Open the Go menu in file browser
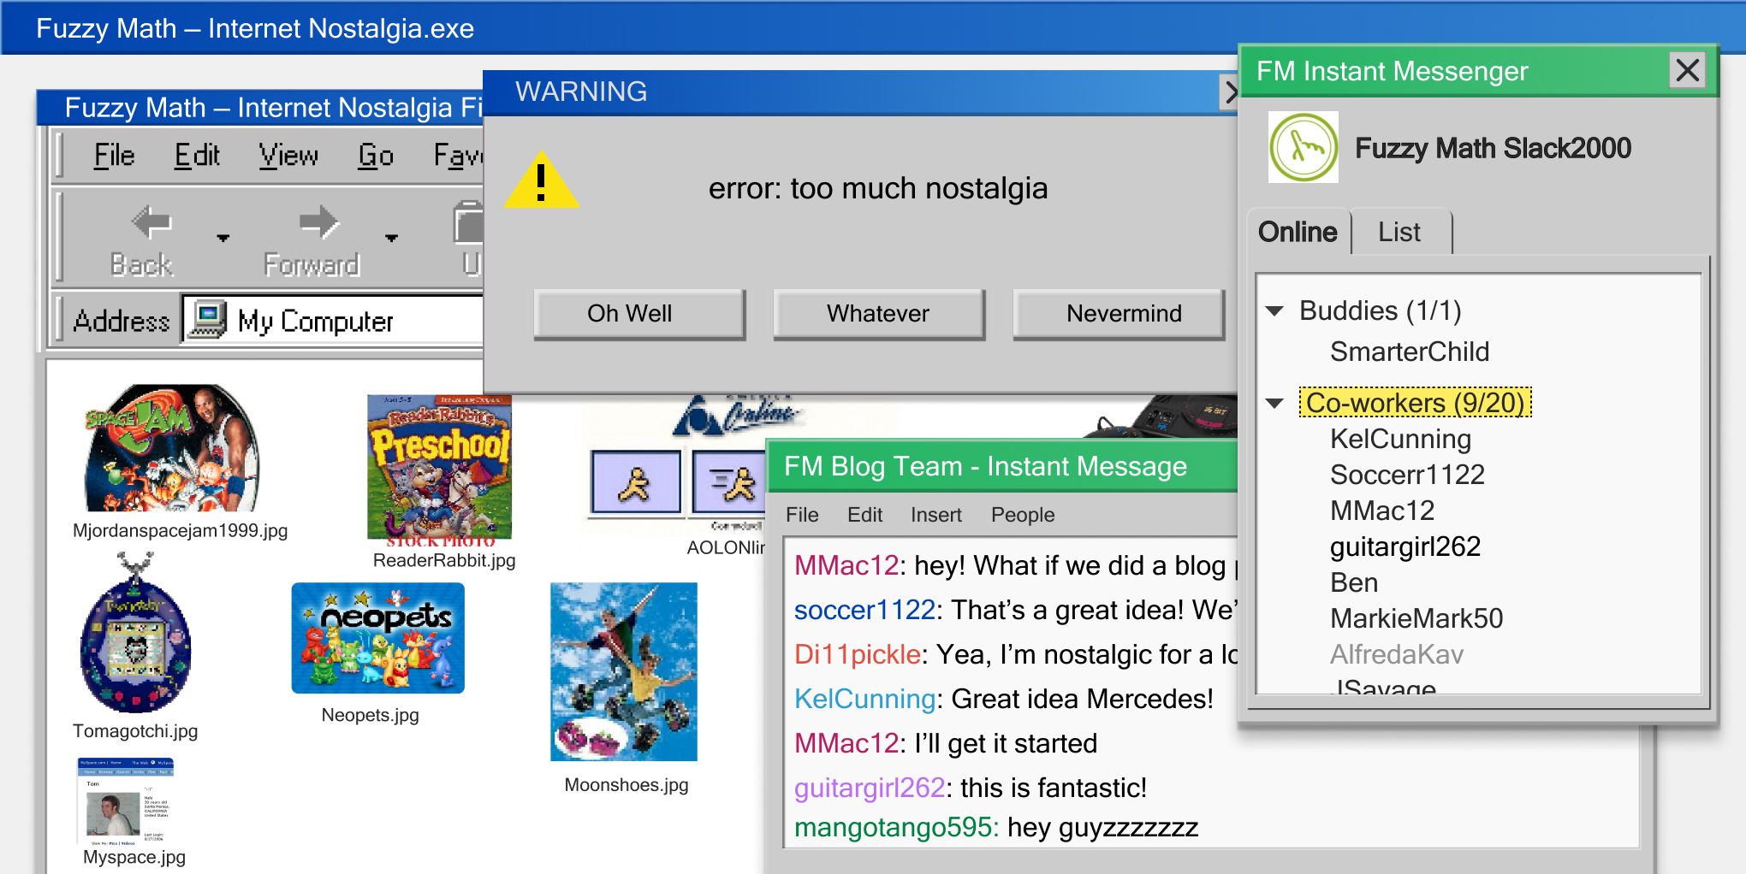The image size is (1746, 874). point(376,155)
